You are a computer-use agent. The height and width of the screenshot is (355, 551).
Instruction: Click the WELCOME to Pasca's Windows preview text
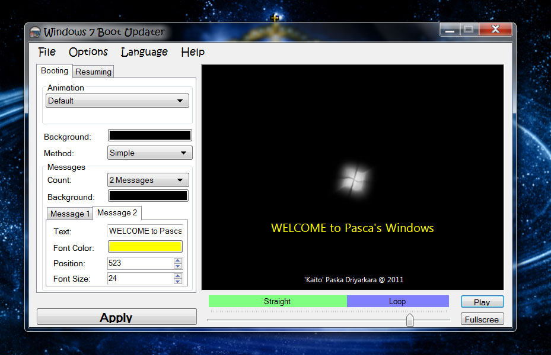click(352, 228)
